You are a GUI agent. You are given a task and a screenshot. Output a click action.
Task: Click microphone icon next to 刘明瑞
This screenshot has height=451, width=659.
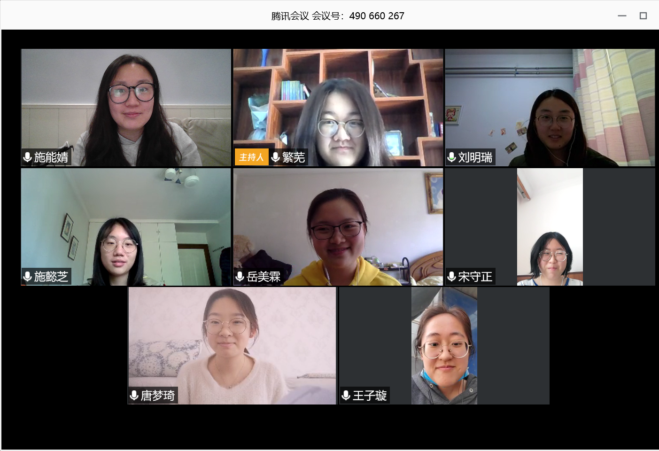point(452,157)
